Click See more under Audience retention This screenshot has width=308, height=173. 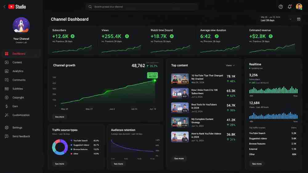pos(119,164)
